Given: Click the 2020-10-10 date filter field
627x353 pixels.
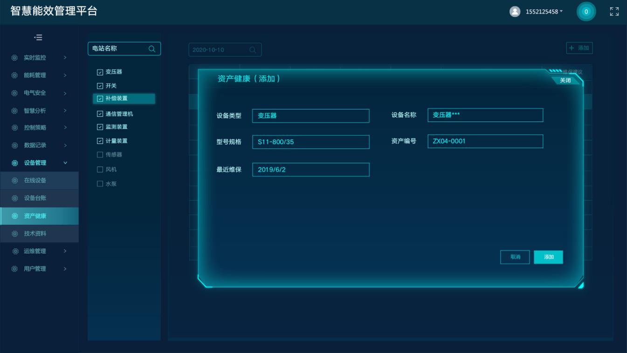Looking at the screenshot, I should (225, 50).
